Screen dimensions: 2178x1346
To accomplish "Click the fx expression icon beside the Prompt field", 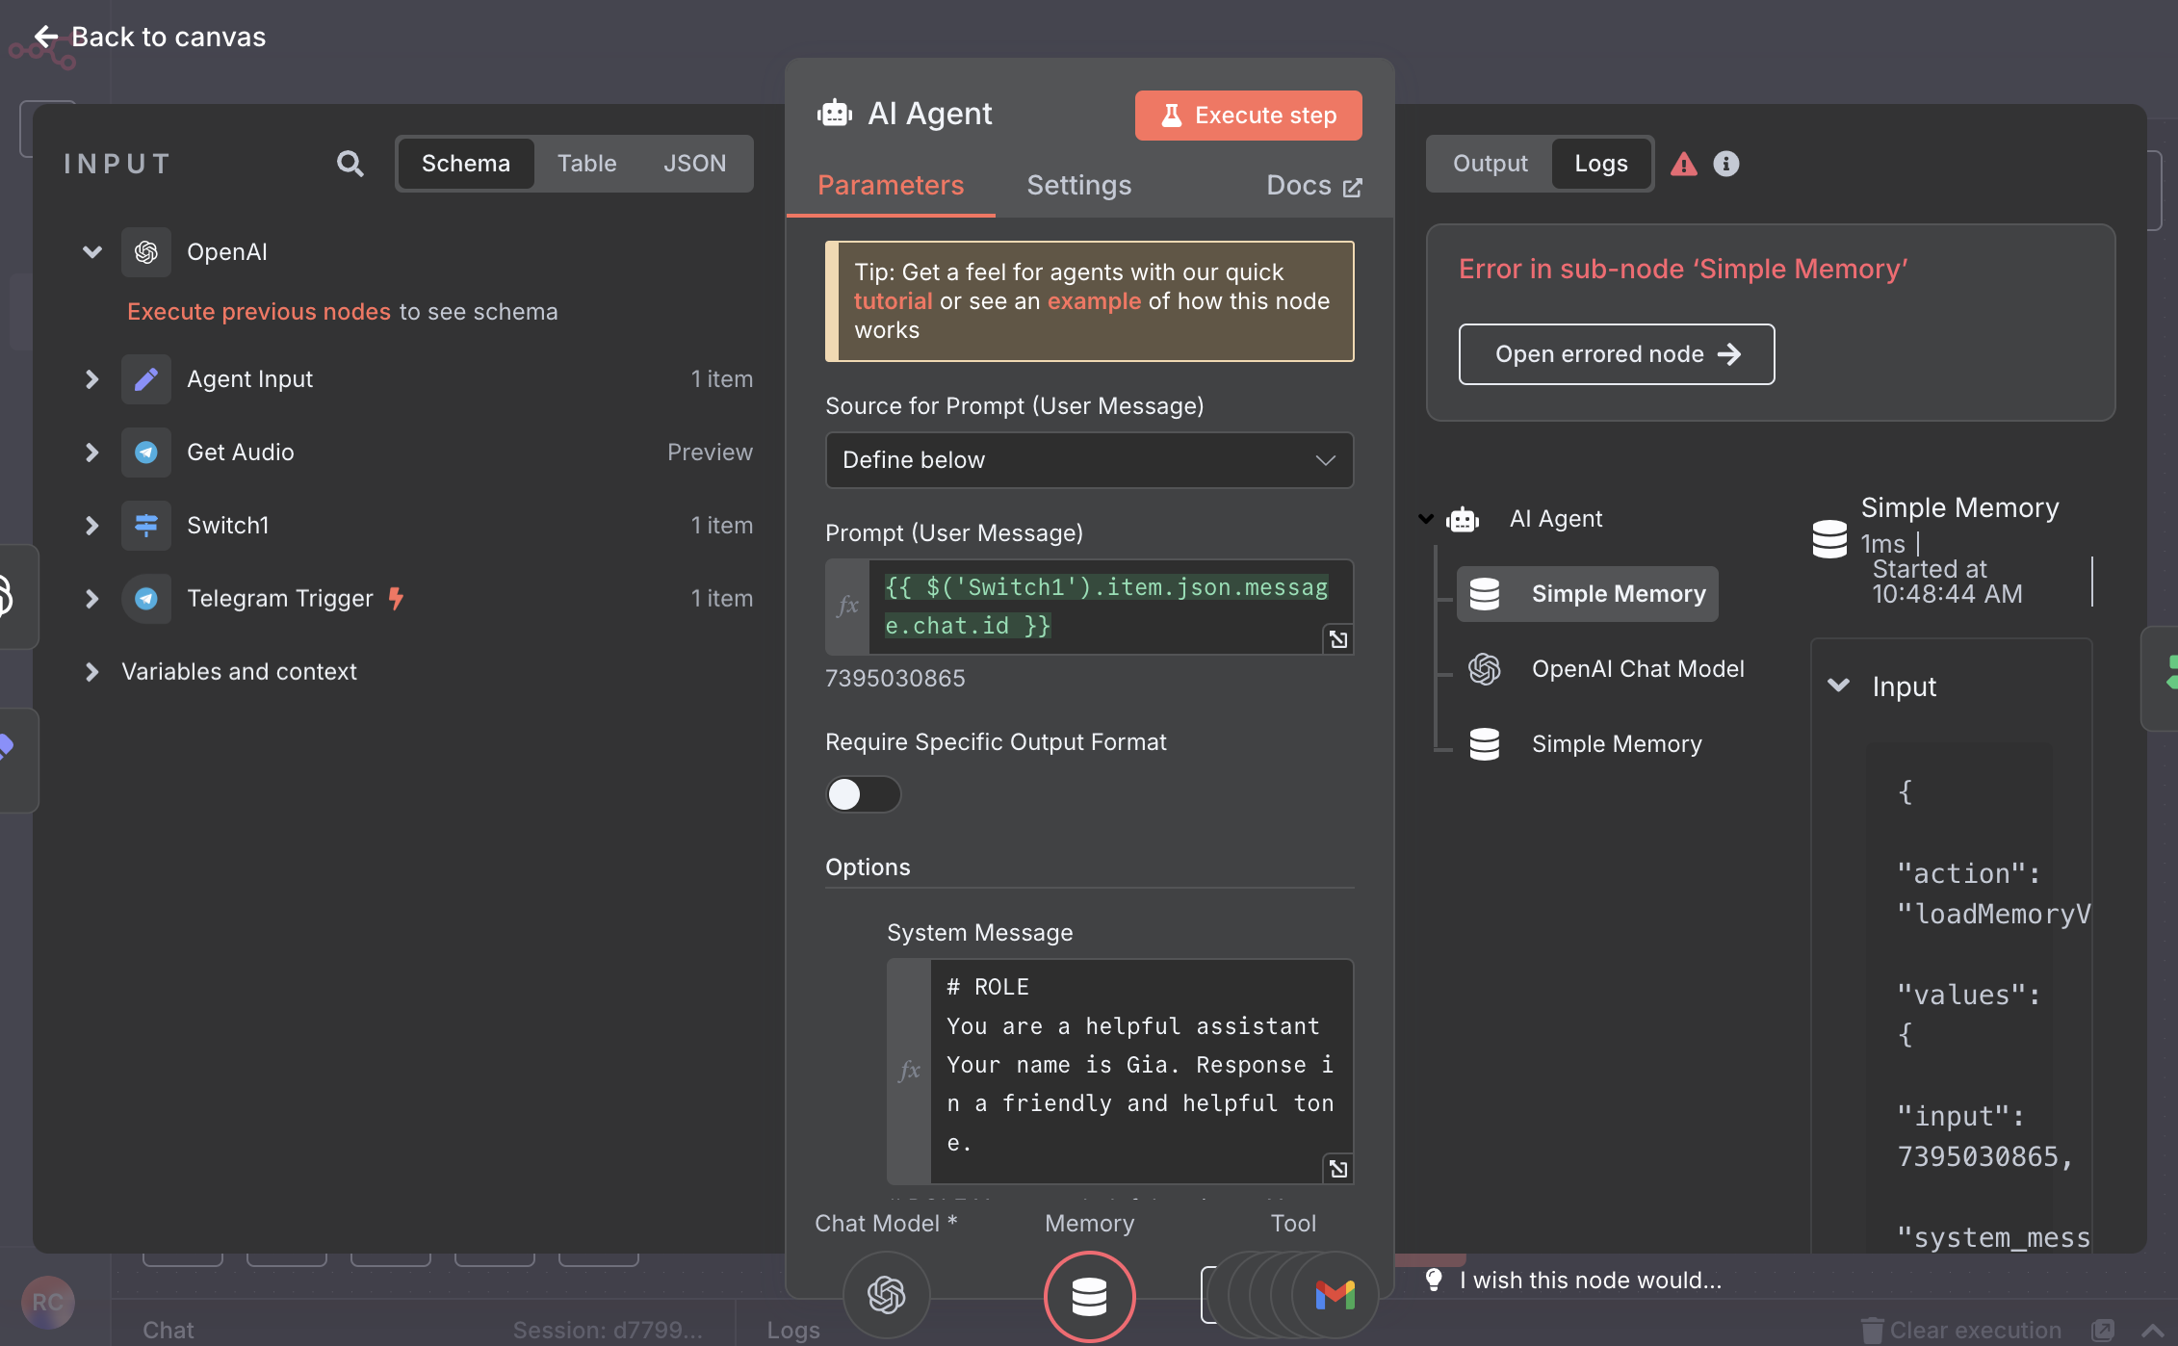I will (847, 606).
